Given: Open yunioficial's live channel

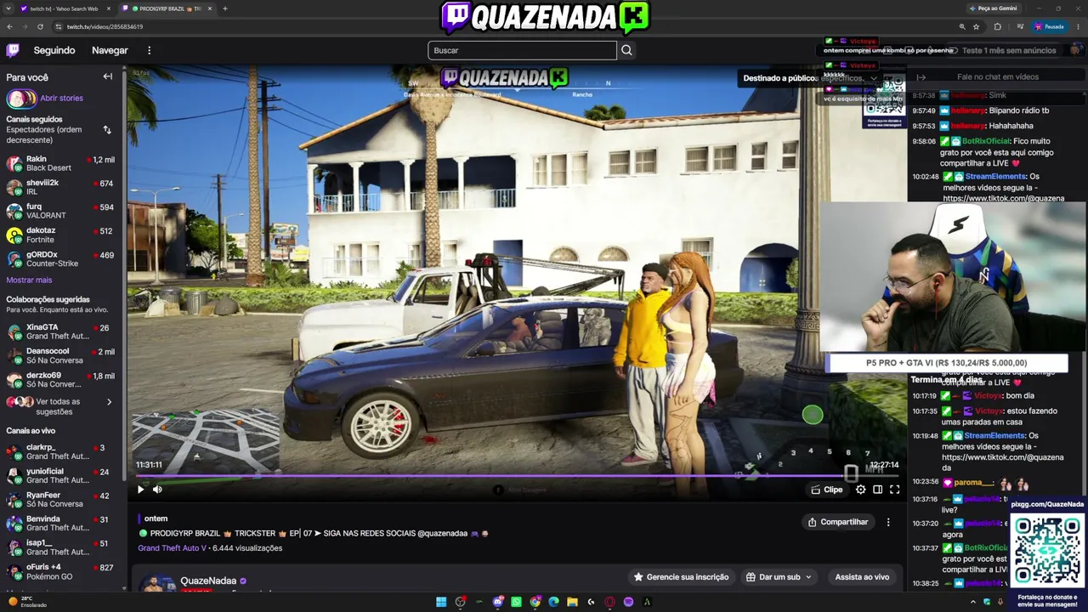Looking at the screenshot, I should coord(62,475).
